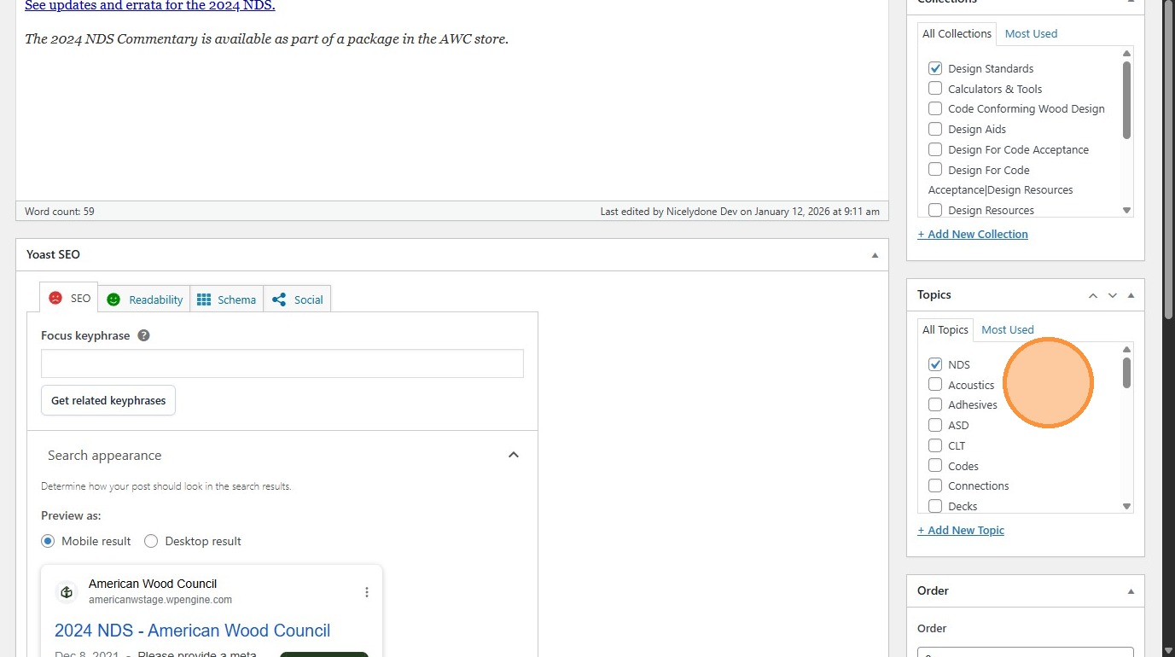Switch to the Schema tab
The image size is (1175, 657).
tap(226, 299)
